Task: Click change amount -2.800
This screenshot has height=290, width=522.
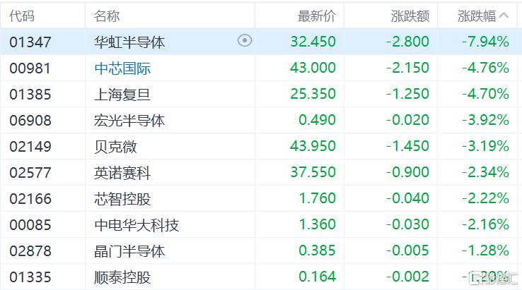Action: pos(407,42)
